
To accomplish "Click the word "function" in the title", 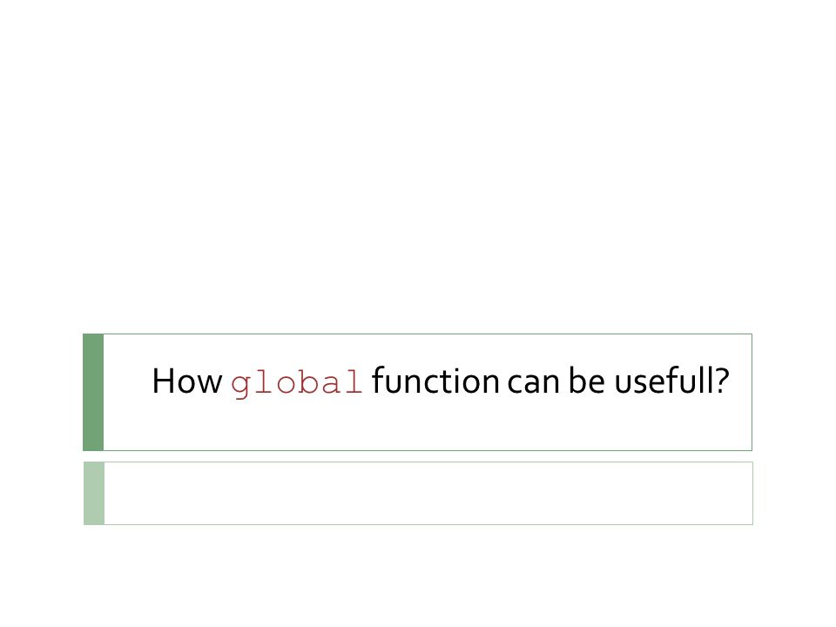I will (x=435, y=381).
